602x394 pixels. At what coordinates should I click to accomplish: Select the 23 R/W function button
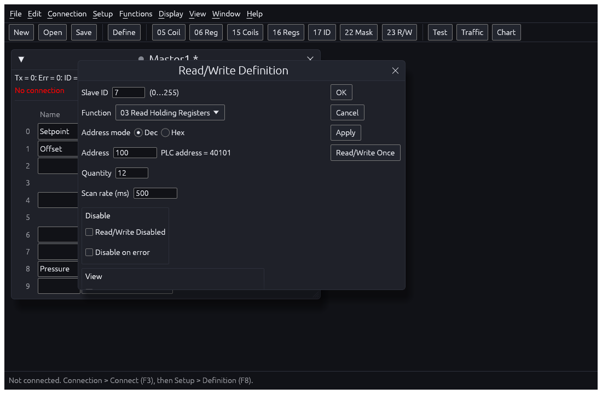coord(400,32)
